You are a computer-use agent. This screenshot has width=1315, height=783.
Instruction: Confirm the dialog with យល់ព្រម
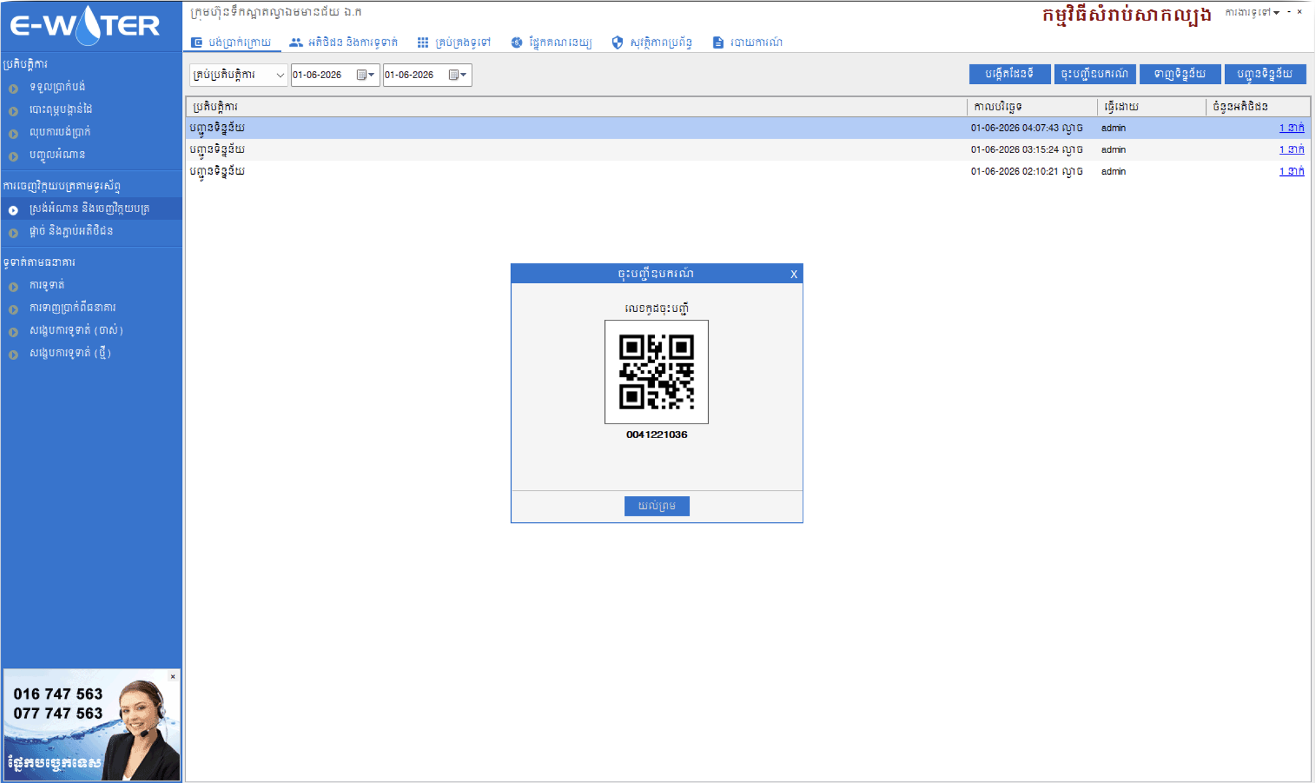coord(657,506)
